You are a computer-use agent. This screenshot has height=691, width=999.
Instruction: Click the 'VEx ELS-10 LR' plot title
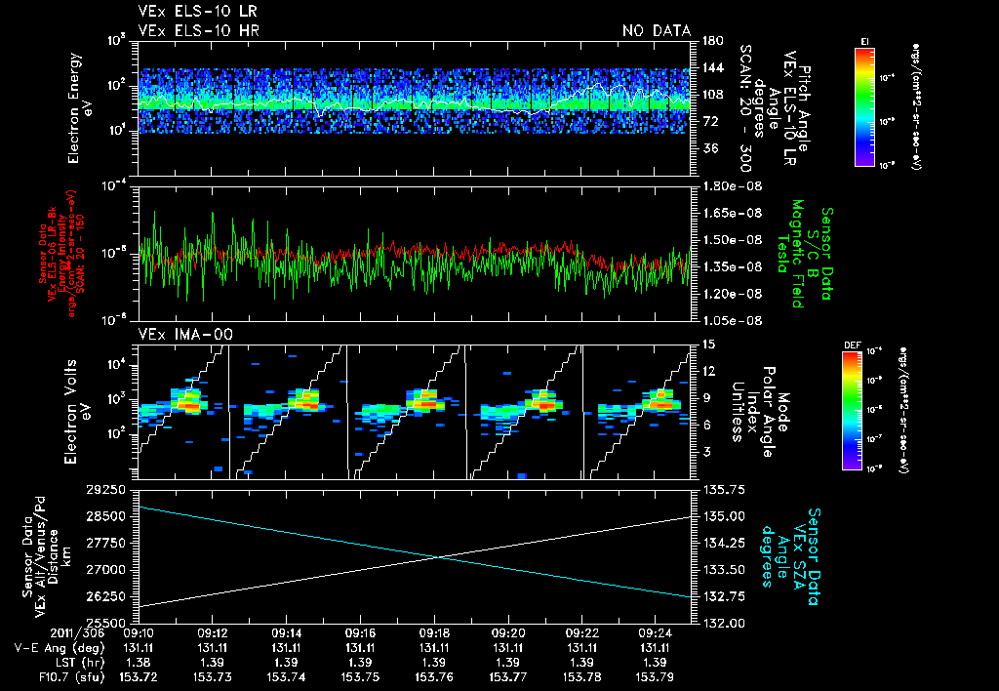[x=197, y=12]
